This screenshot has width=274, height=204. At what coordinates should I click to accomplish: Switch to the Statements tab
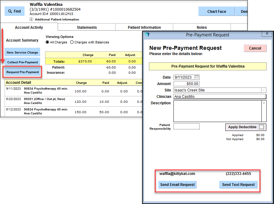(x=87, y=28)
